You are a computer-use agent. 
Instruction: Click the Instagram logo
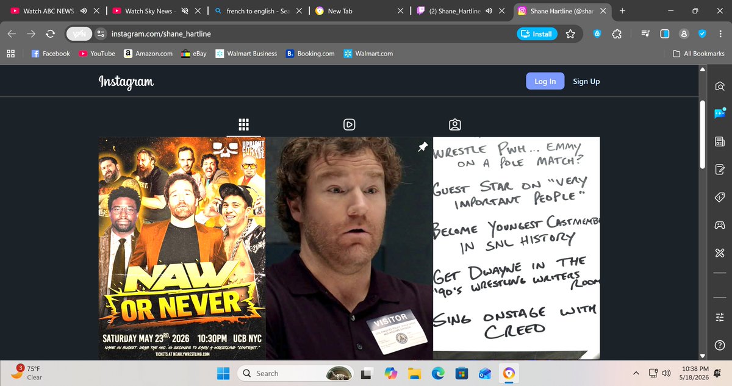pyautogui.click(x=126, y=82)
